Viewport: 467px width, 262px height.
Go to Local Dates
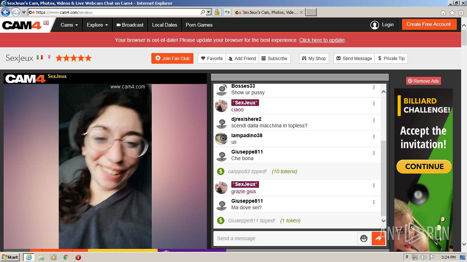[x=165, y=25]
